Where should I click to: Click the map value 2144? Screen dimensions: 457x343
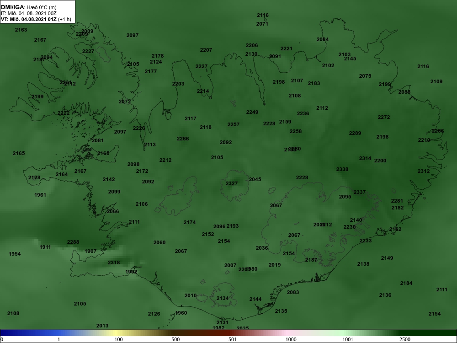[x=255, y=299]
